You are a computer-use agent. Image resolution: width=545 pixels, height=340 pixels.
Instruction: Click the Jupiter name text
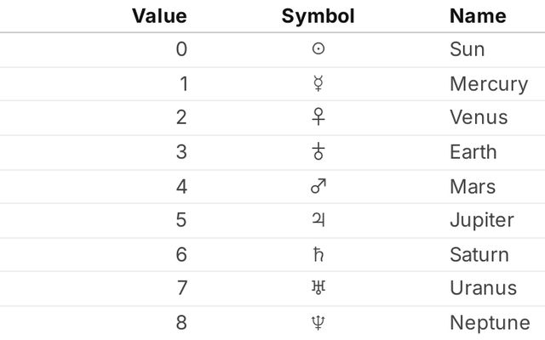click(482, 220)
